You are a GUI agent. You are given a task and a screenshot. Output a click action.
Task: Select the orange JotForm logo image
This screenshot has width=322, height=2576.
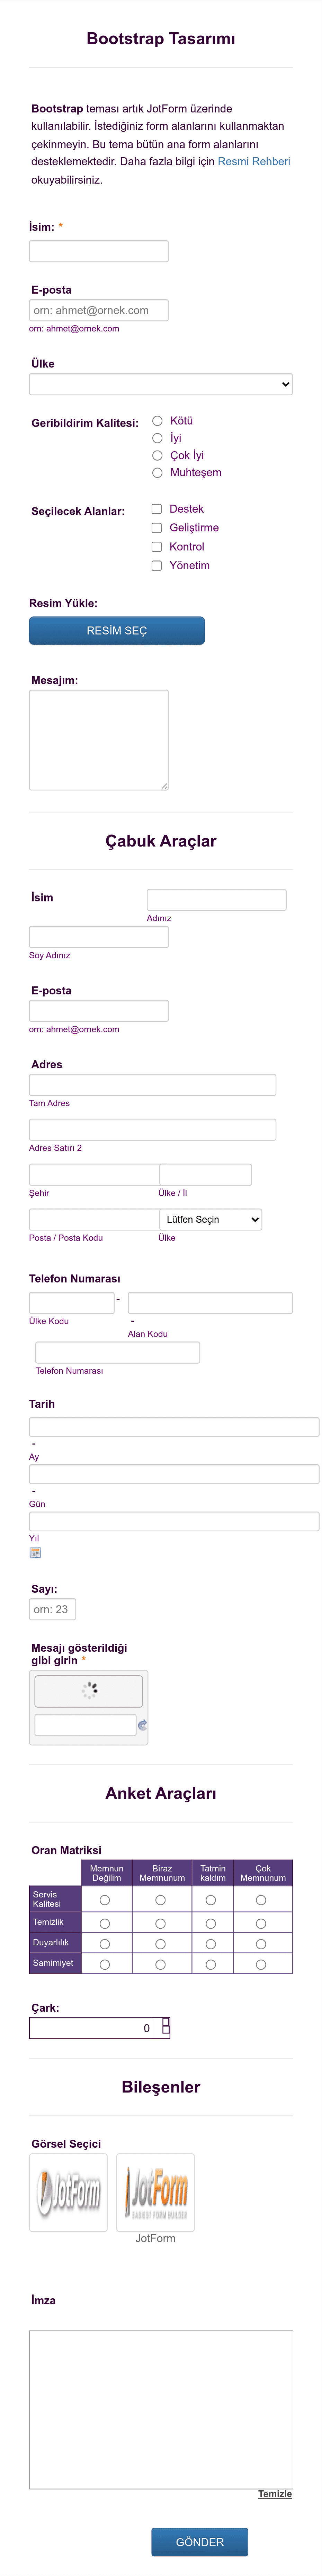(x=155, y=2192)
